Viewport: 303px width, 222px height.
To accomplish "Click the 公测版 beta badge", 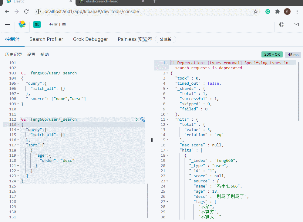I will pyautogui.click(x=165, y=39).
